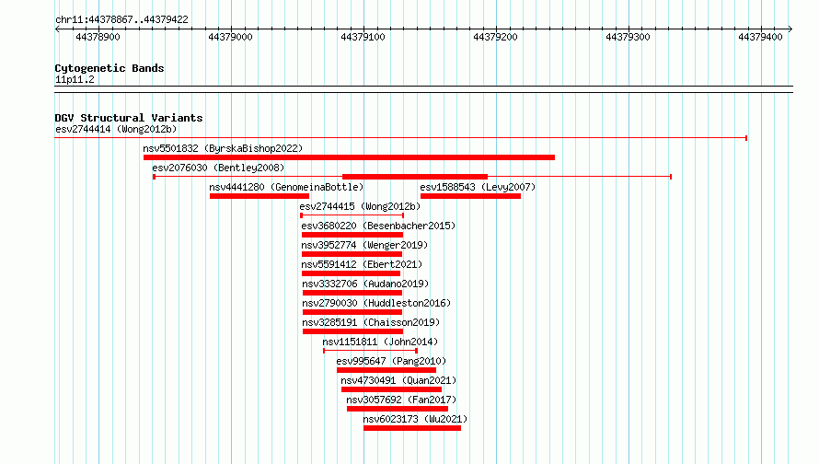Open esv1588543 (Levy2007) label
This screenshot has width=819, height=464.
point(478,187)
